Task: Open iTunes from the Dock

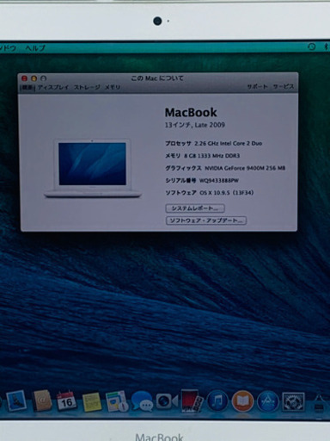Action: pyautogui.click(x=217, y=401)
